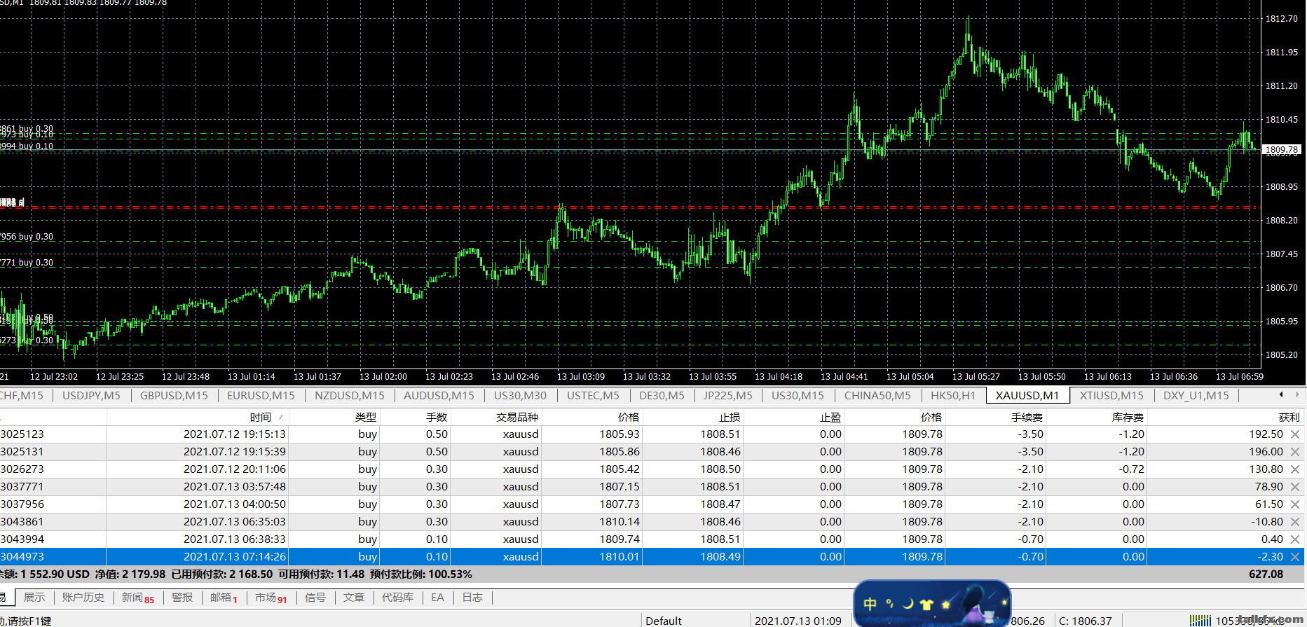Open the NZDUSD,M15 chart tab
The height and width of the screenshot is (627, 1307).
[350, 396]
